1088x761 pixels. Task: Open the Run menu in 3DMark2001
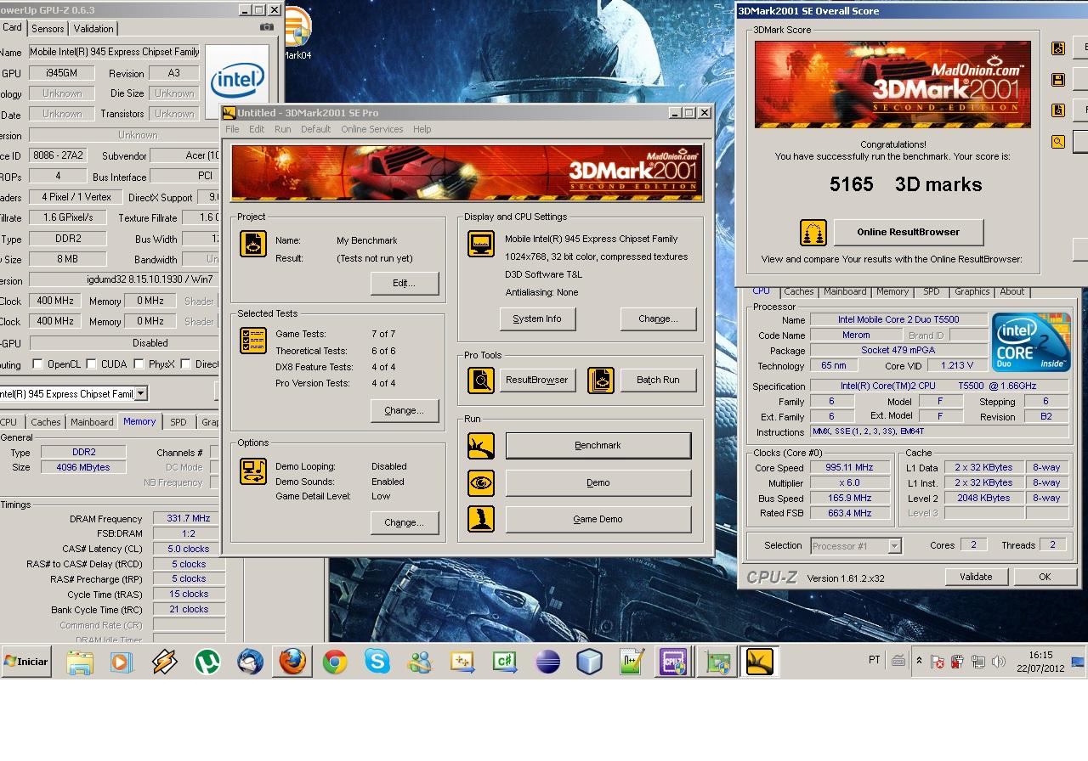(x=283, y=129)
